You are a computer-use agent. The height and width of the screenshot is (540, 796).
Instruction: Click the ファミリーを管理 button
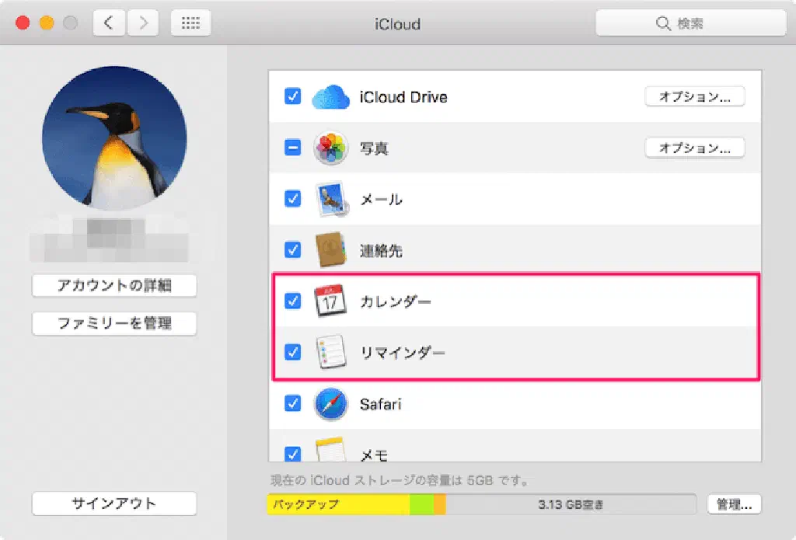tap(114, 323)
